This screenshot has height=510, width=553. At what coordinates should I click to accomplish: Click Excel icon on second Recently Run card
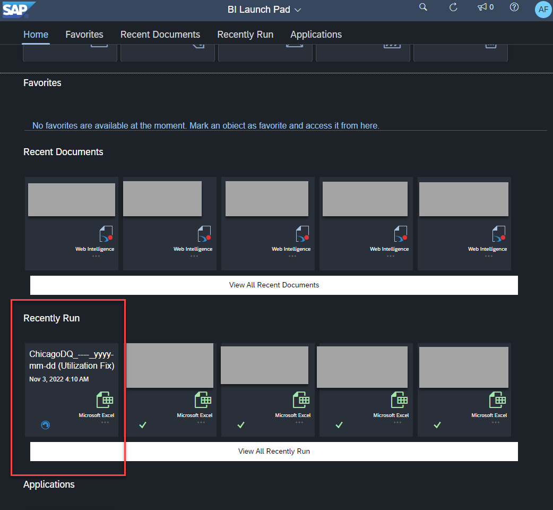203,400
